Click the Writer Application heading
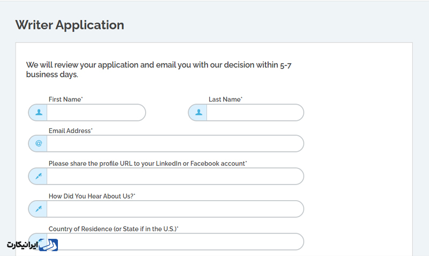This screenshot has height=256, width=429. [x=70, y=25]
